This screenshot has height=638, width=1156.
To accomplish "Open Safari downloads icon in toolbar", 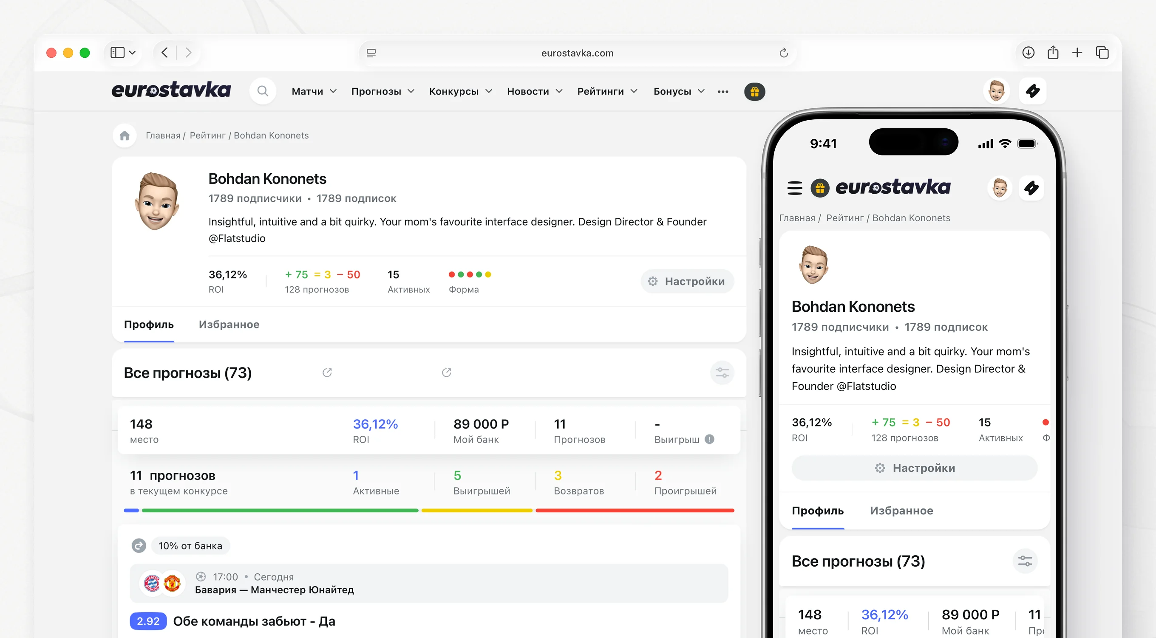I will coord(1028,53).
